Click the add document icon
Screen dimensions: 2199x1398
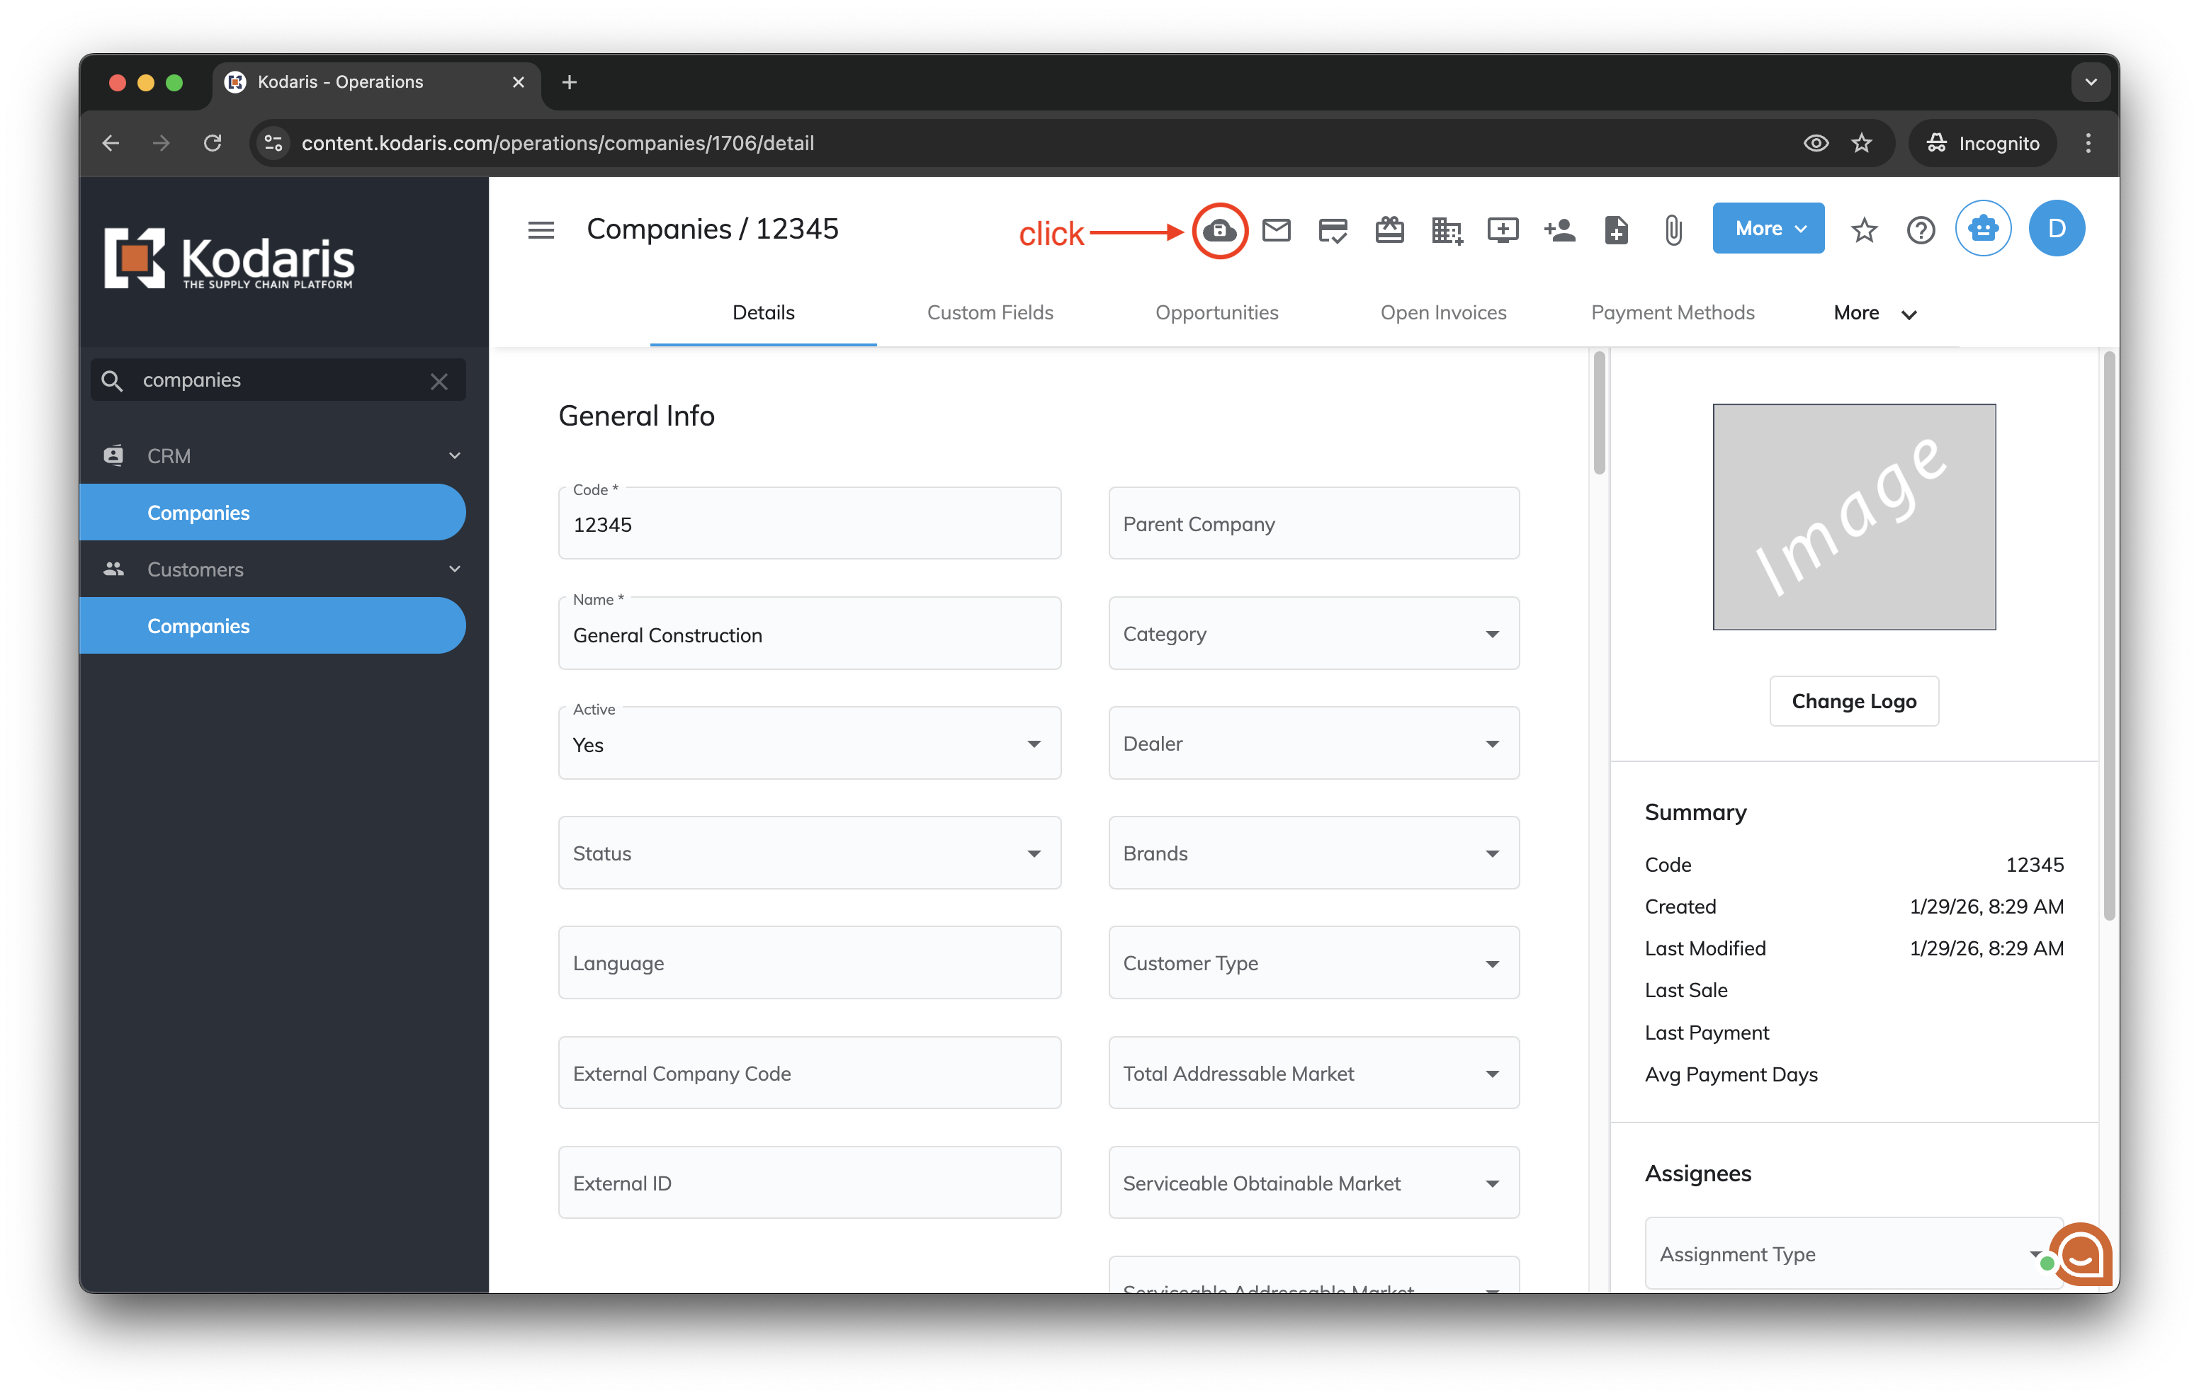pyautogui.click(x=1615, y=230)
